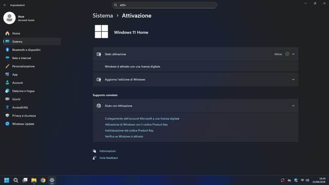Click the magnifier icon in search box

point(116,5)
